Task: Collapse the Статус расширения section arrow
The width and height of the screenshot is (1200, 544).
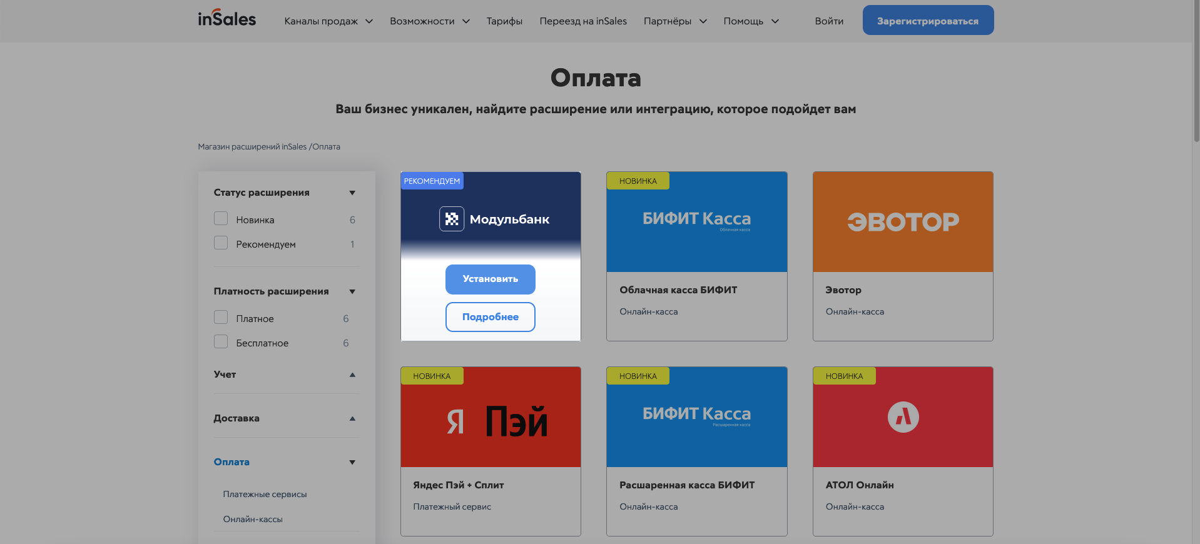Action: click(x=352, y=193)
